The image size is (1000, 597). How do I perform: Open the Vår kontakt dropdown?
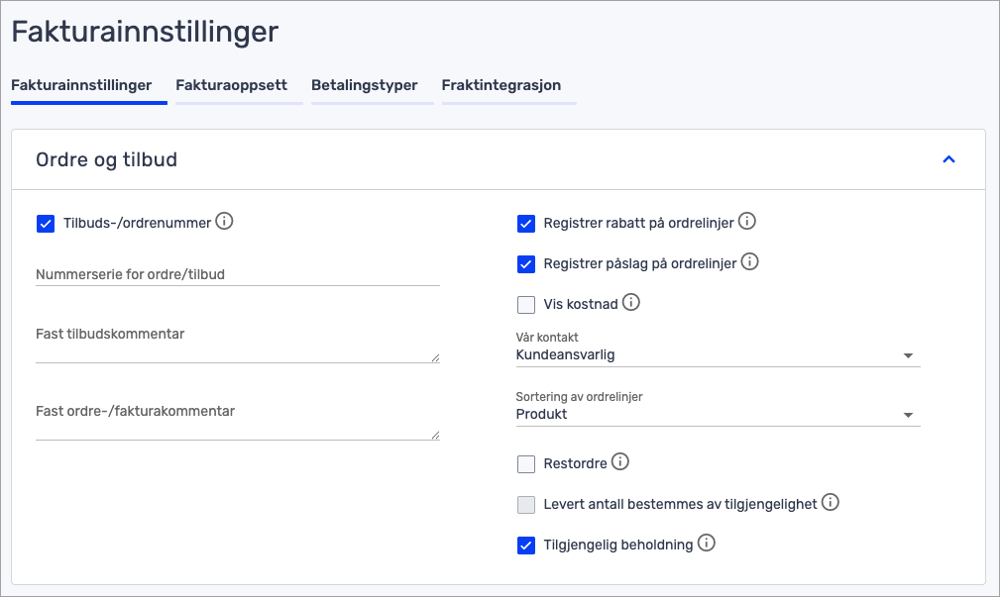pyautogui.click(x=718, y=355)
